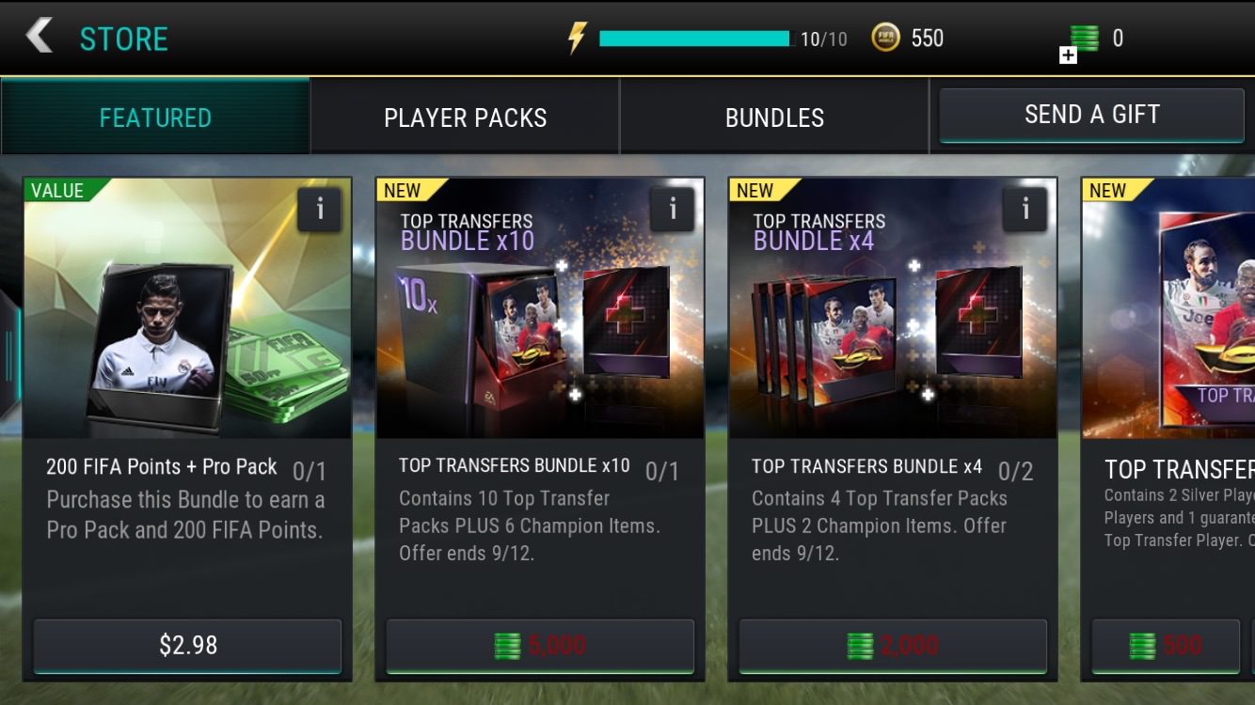
Task: Tap the energy progress bar
Action: click(696, 39)
